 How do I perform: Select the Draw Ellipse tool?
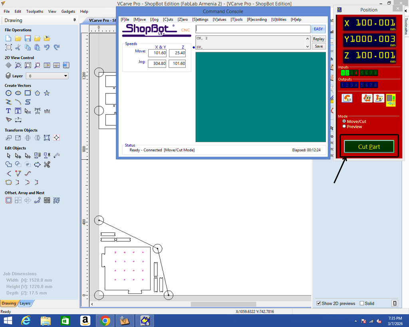tap(18, 93)
